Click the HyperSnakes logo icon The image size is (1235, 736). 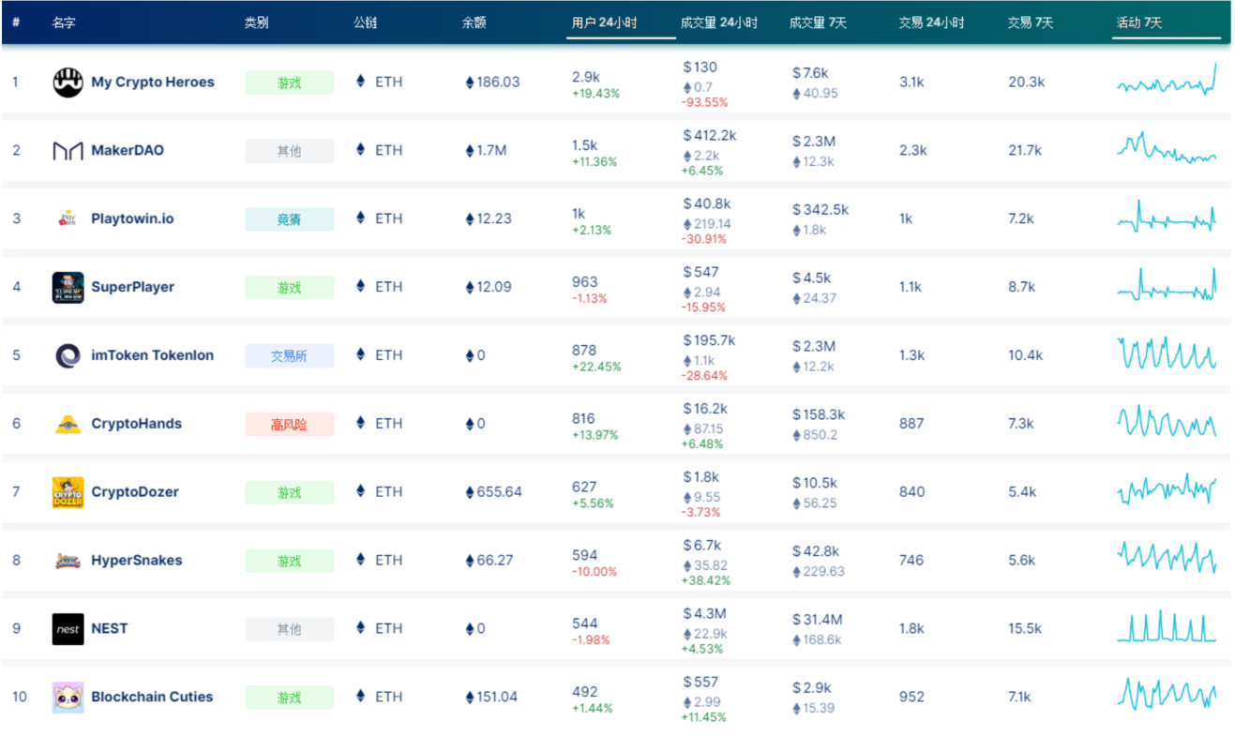[x=68, y=561]
